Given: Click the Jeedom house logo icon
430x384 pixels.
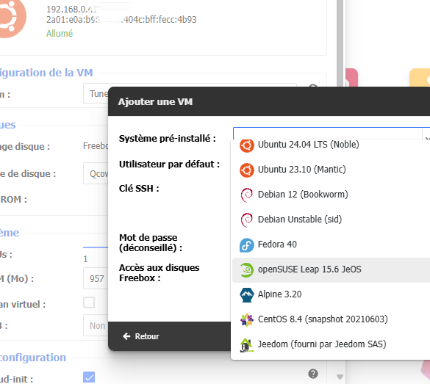Looking at the screenshot, I should (246, 345).
